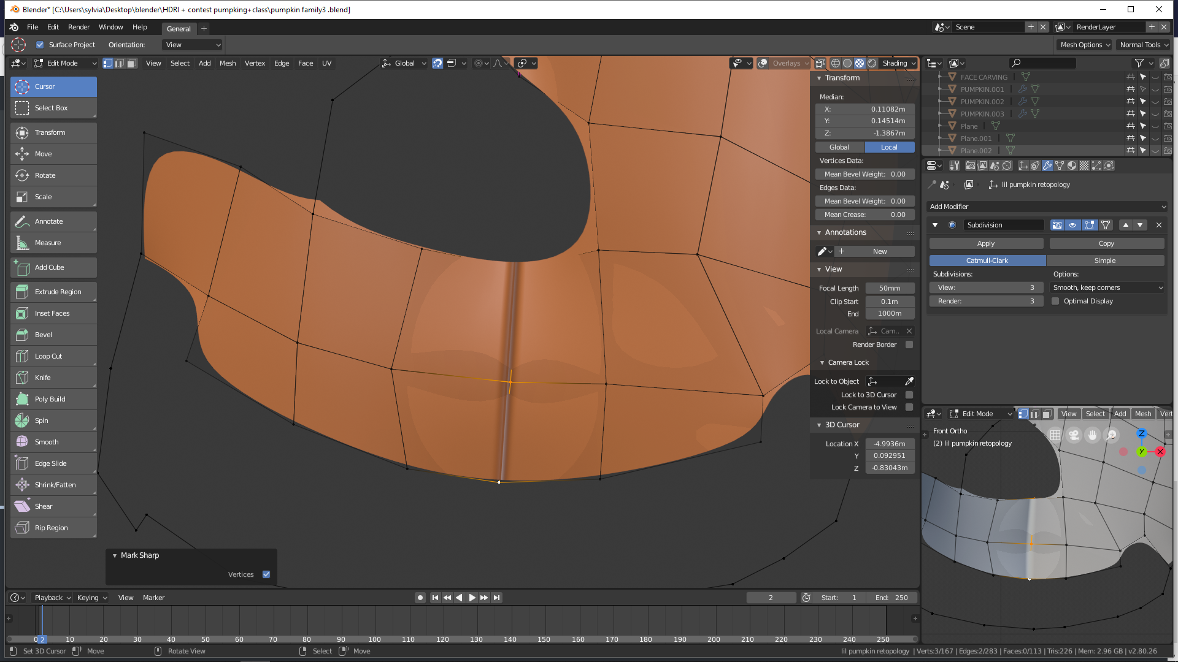Activate the Extrude Region tool
Screen dimensions: 1178x662
[x=53, y=292]
